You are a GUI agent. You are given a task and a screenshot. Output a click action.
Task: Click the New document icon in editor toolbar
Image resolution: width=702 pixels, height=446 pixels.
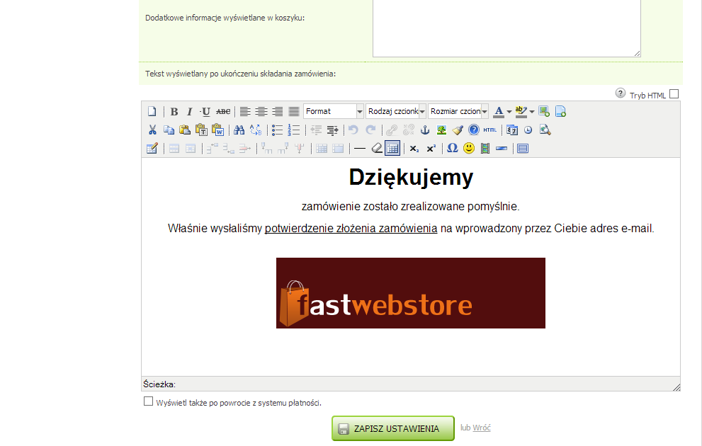152,111
